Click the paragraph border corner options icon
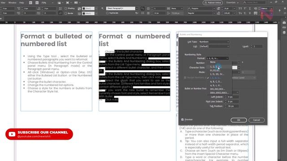The height and width of the screenshot is (161, 287). coord(79,13)
